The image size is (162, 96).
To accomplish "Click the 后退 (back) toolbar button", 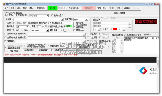I will 6,8.
